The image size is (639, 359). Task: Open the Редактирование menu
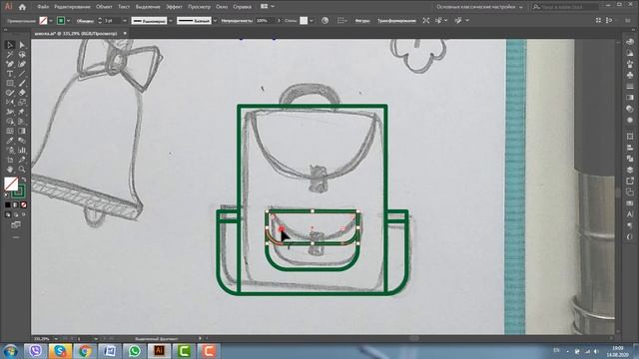72,7
